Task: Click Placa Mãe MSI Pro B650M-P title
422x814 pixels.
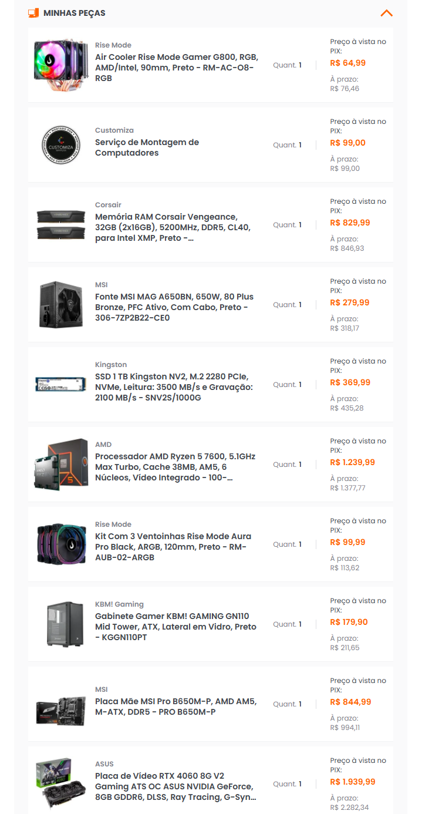Action: pos(176,707)
